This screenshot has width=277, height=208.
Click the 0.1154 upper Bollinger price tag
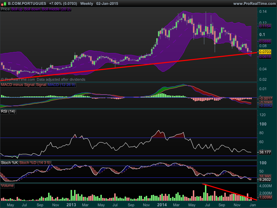tap(265, 26)
